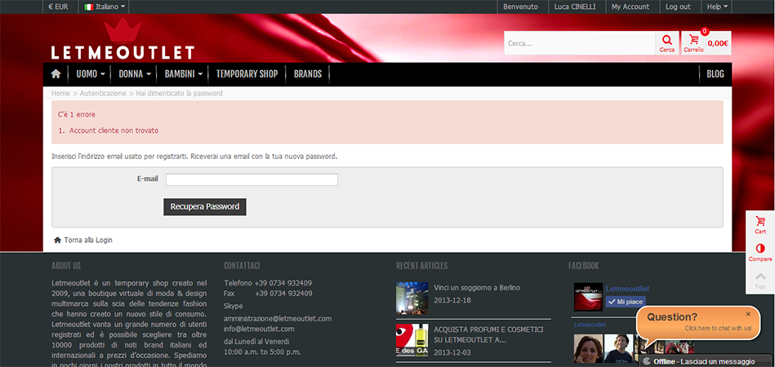Open the EUR currency selector

click(58, 7)
